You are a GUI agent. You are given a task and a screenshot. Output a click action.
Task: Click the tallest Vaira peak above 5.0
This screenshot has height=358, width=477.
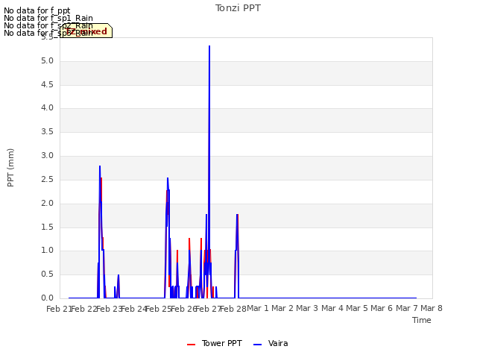(209, 46)
